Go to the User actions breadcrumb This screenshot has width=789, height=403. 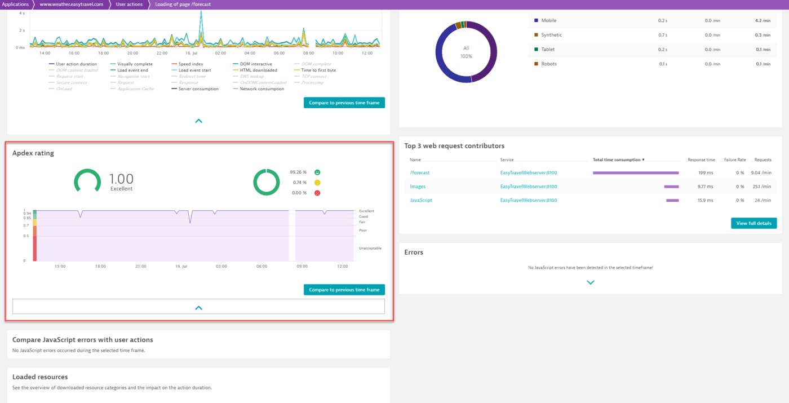pyautogui.click(x=128, y=4)
